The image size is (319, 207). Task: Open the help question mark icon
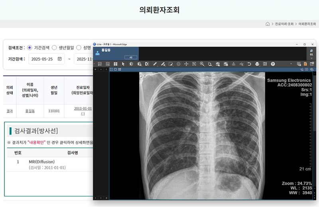point(273,64)
